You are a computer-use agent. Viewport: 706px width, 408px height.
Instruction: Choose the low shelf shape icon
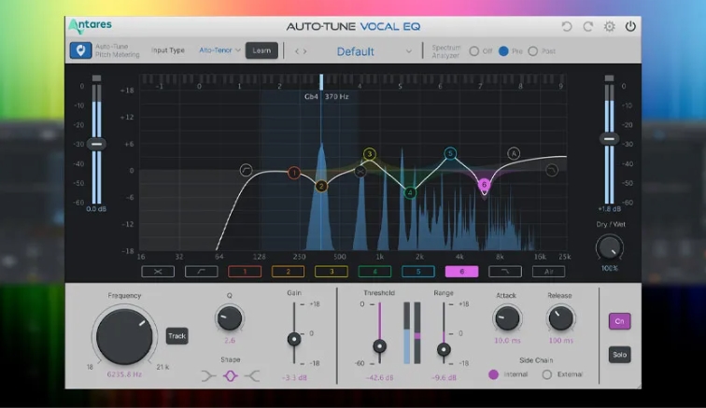pyautogui.click(x=208, y=375)
